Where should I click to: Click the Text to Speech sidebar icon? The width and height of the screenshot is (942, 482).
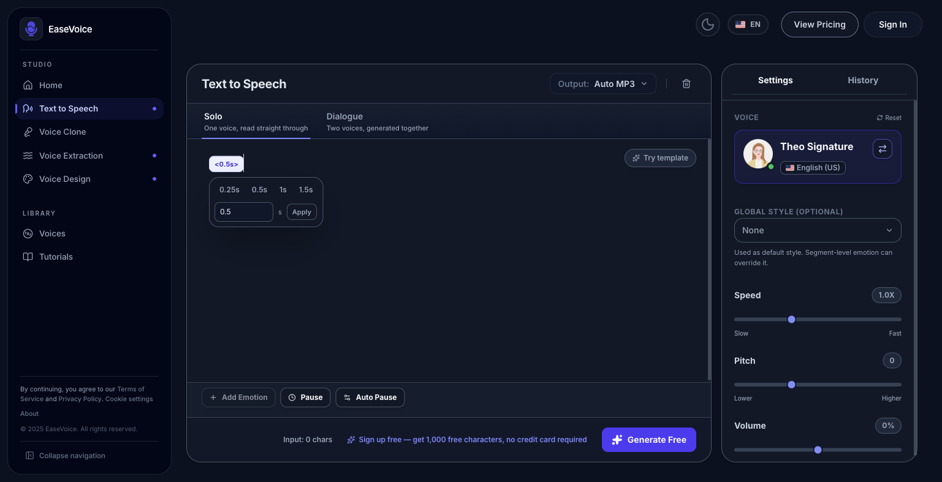pyautogui.click(x=28, y=108)
